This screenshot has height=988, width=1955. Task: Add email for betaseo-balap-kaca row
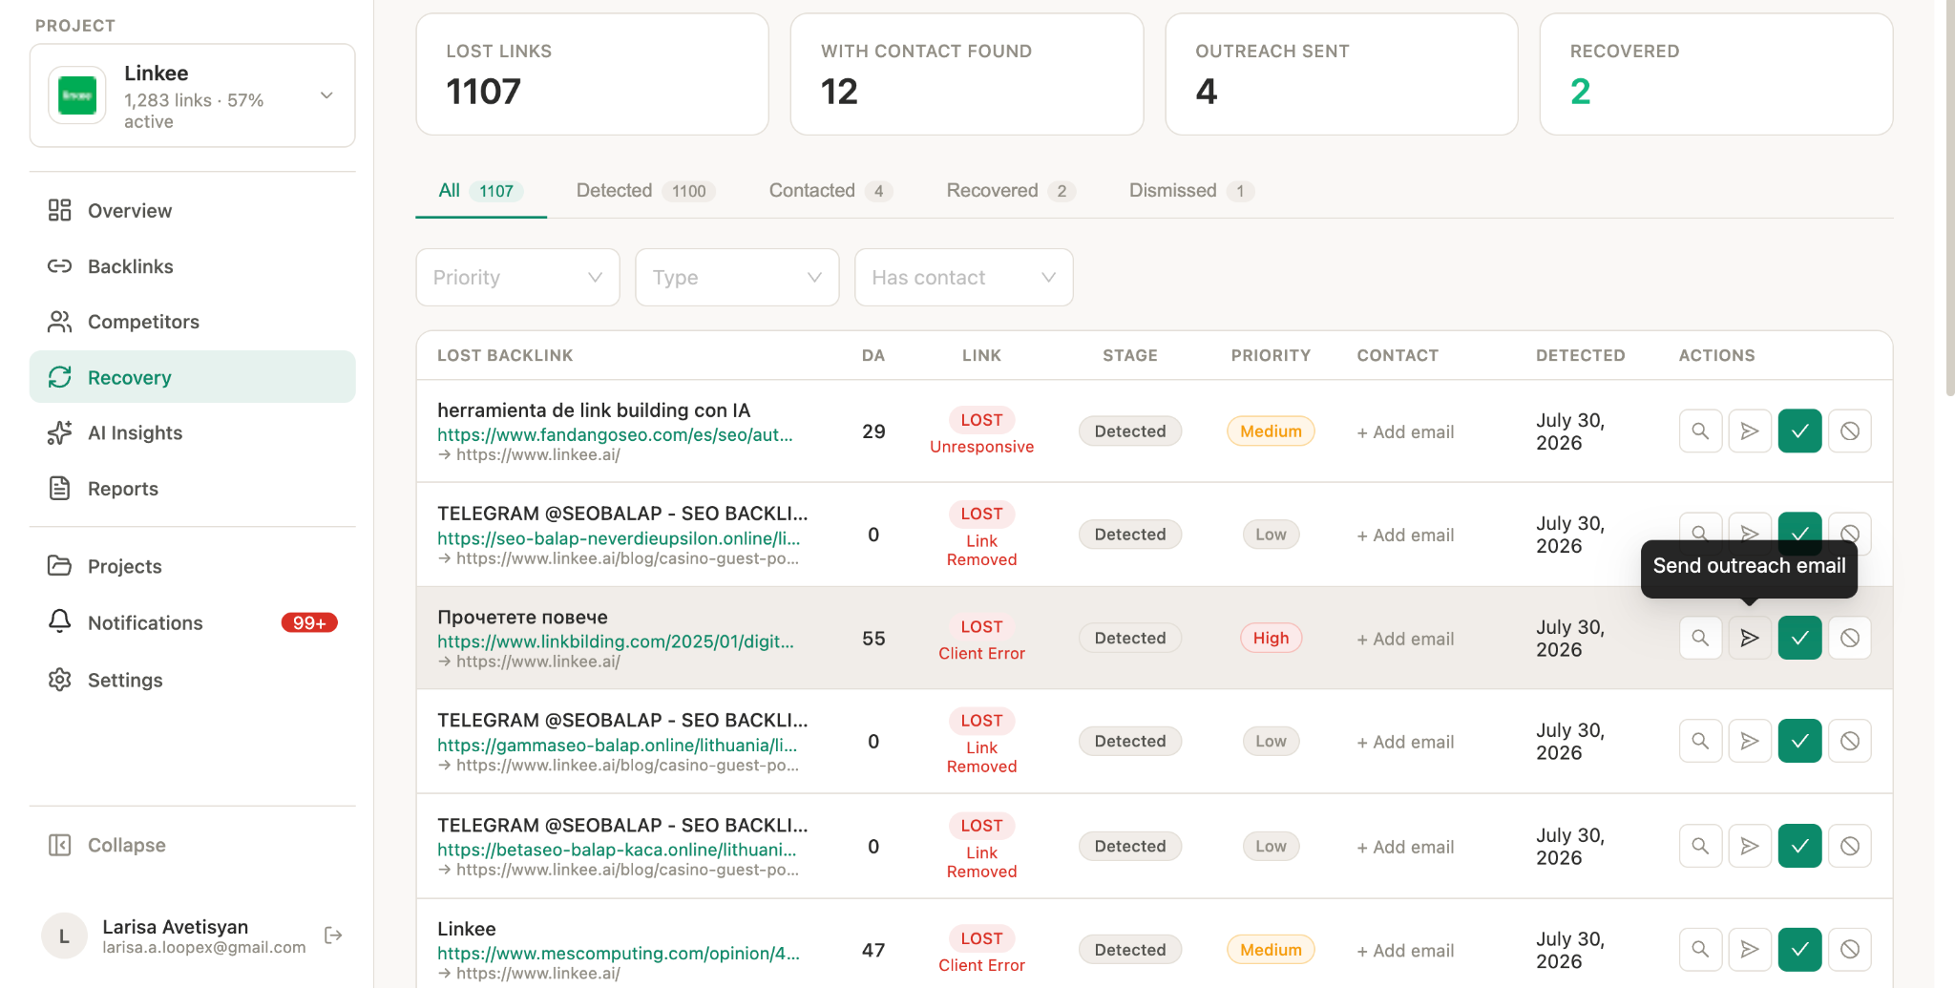(x=1405, y=847)
